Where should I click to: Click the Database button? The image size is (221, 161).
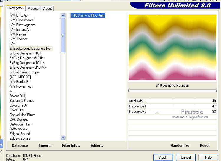[x=20, y=145]
